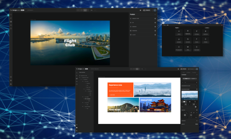
Task: Click background colour picker icon
Action: pos(197,86)
